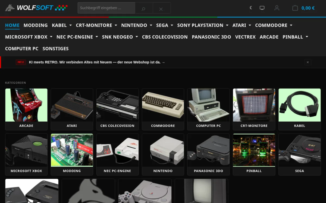Image resolution: width=326 pixels, height=203 pixels.
Task: Open the Xbox console category image
Action: coord(26,150)
